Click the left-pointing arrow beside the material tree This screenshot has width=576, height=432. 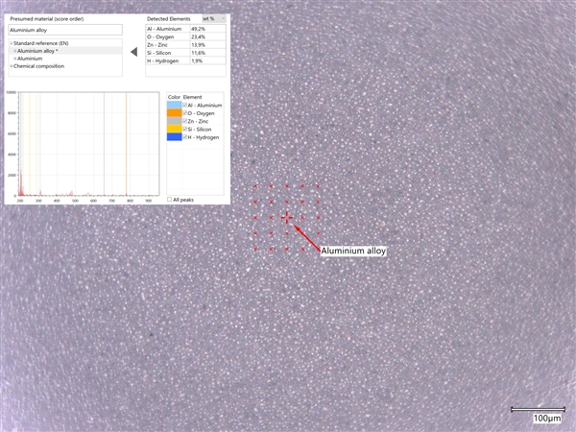pos(135,51)
